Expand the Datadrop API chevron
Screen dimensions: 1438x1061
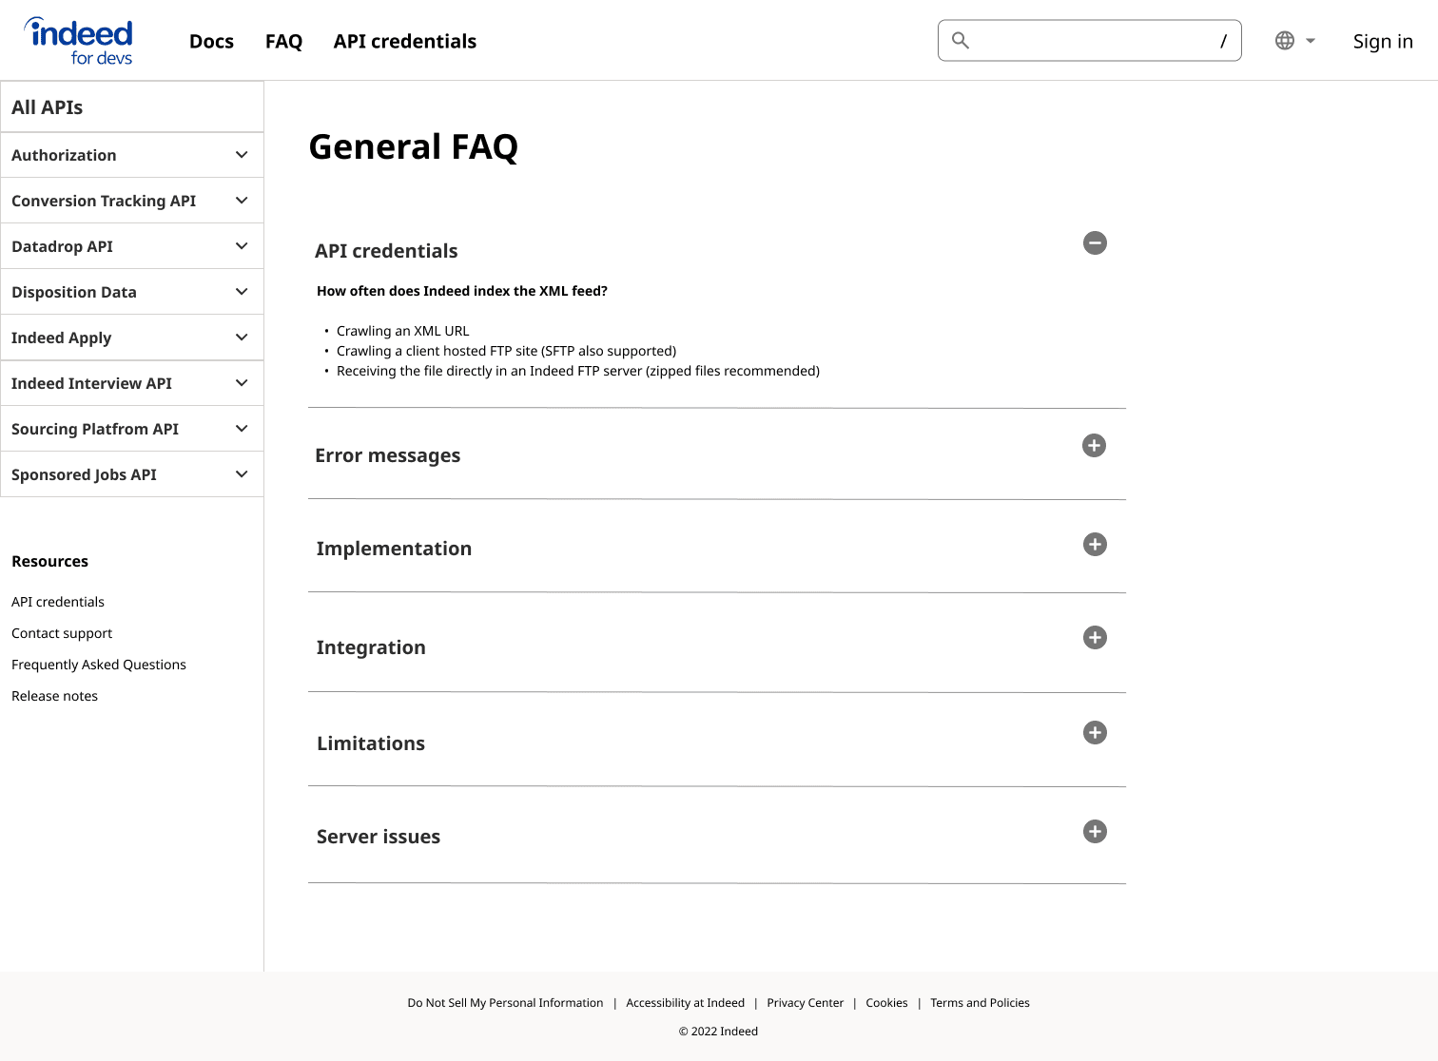point(242,246)
